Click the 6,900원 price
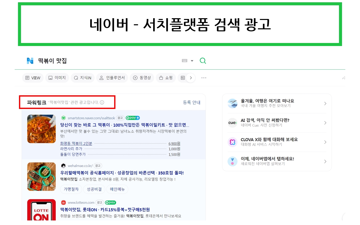360x225 pixels. tap(174, 144)
